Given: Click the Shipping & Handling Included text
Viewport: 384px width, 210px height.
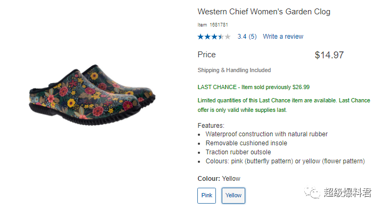Looking at the screenshot, I should click(234, 71).
